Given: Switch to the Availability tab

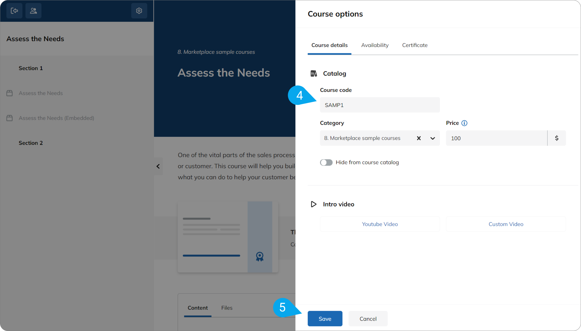Looking at the screenshot, I should tap(375, 45).
